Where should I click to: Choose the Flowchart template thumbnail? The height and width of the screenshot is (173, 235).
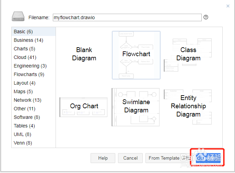click(x=136, y=55)
